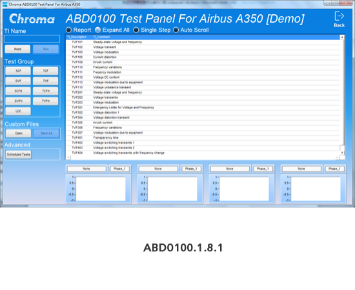Select row TVF202 Voltage transients
The image size is (355, 290).
coord(203,98)
